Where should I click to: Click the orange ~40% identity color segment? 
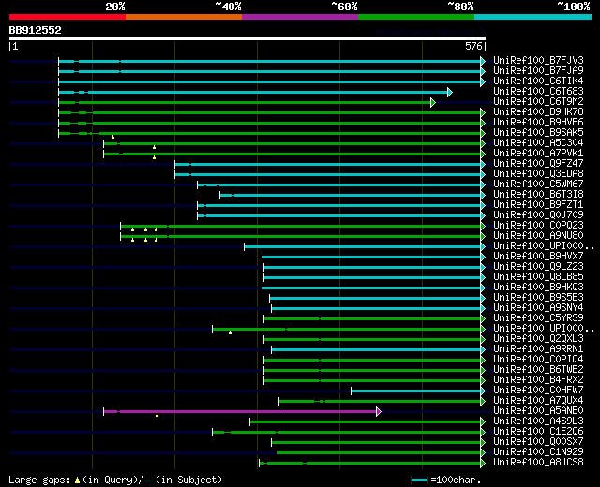[184, 17]
